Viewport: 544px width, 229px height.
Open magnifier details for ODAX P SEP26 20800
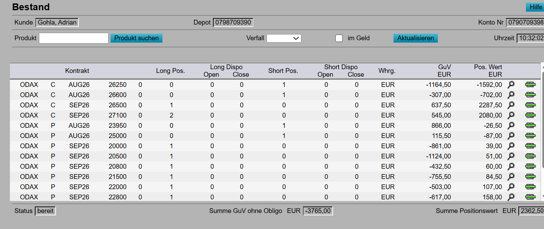click(x=511, y=166)
